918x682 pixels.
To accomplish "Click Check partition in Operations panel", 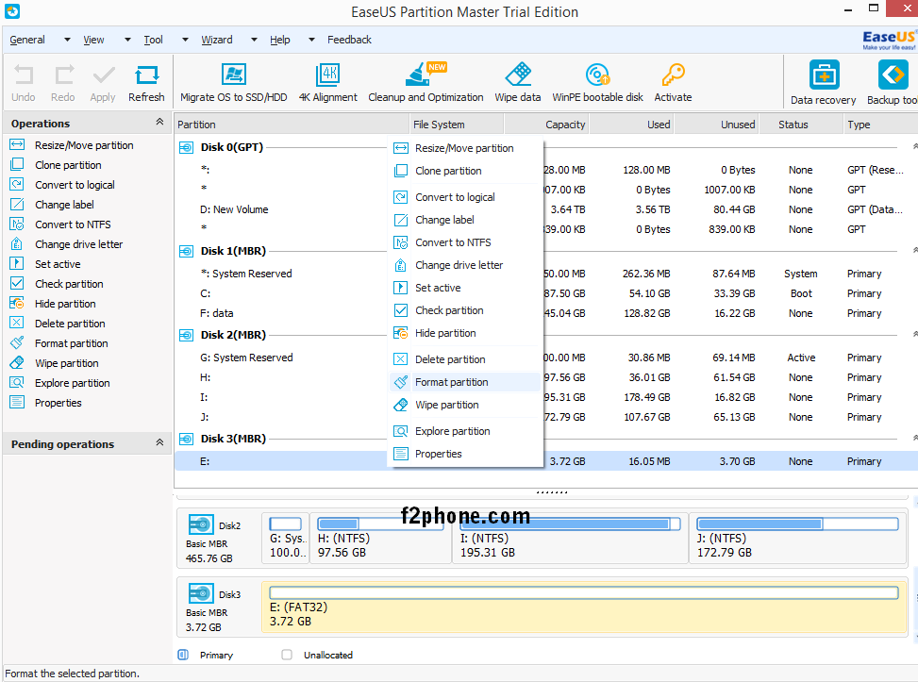I will click(x=69, y=284).
